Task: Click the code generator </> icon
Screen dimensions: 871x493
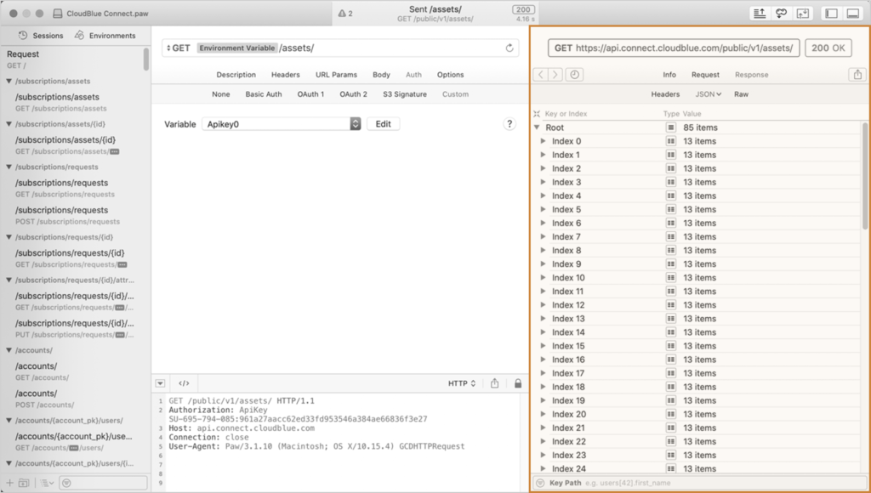Action: tap(184, 383)
